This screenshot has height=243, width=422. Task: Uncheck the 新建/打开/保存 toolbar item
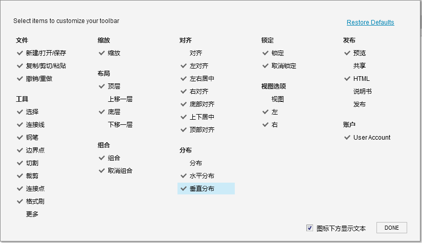[46, 53]
